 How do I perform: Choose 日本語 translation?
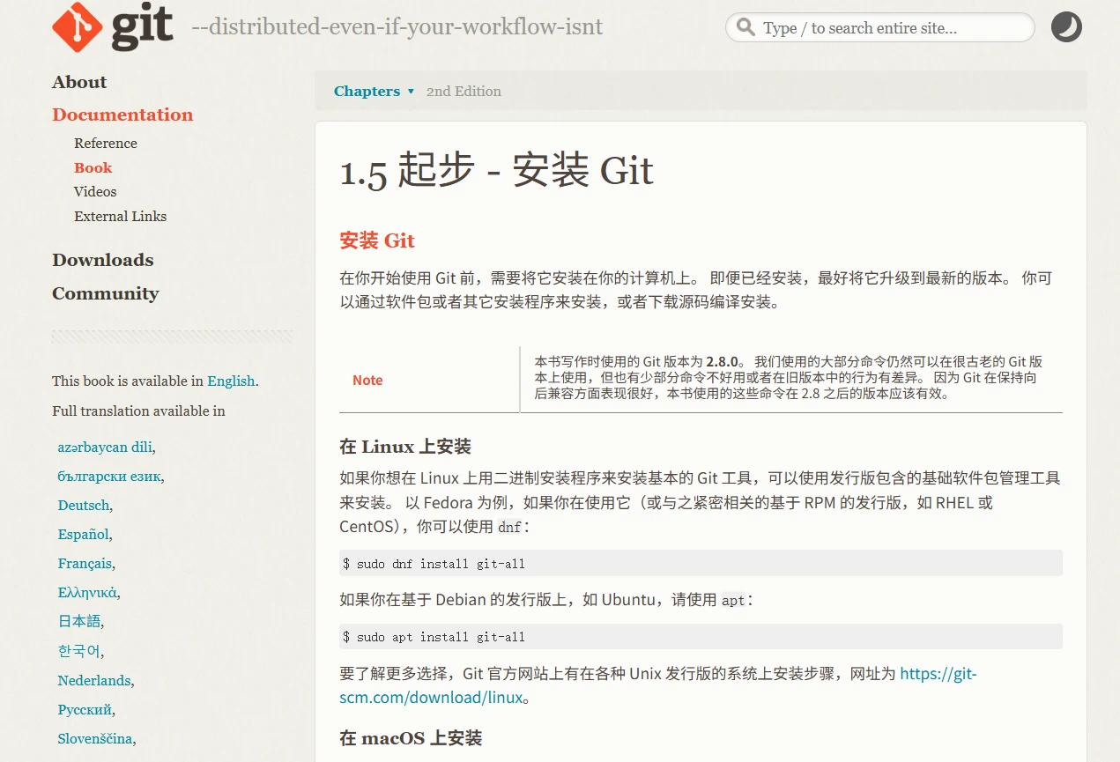[x=79, y=621]
